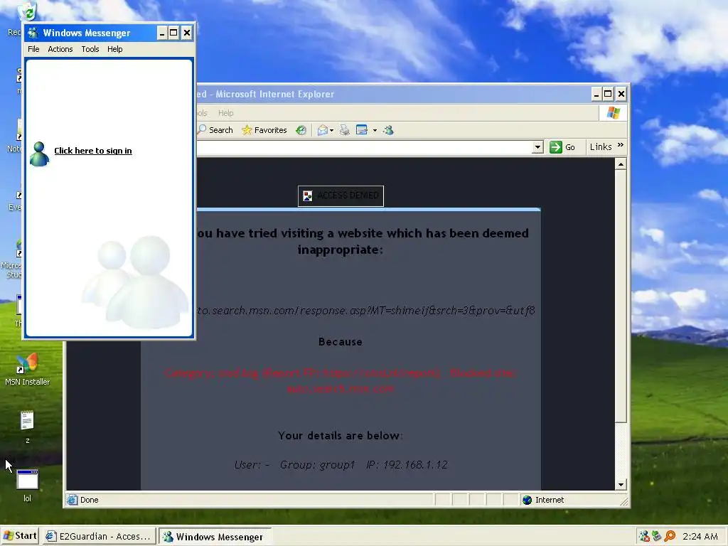Click the Mail envelope icon in IE toolbar
The width and height of the screenshot is (728, 546).
(x=322, y=131)
